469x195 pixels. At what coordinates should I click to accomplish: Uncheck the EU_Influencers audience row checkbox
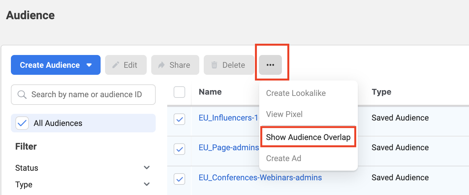click(x=179, y=120)
